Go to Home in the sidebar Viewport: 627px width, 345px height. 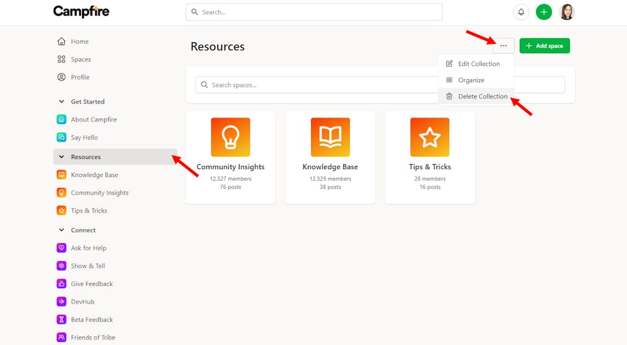[x=80, y=41]
